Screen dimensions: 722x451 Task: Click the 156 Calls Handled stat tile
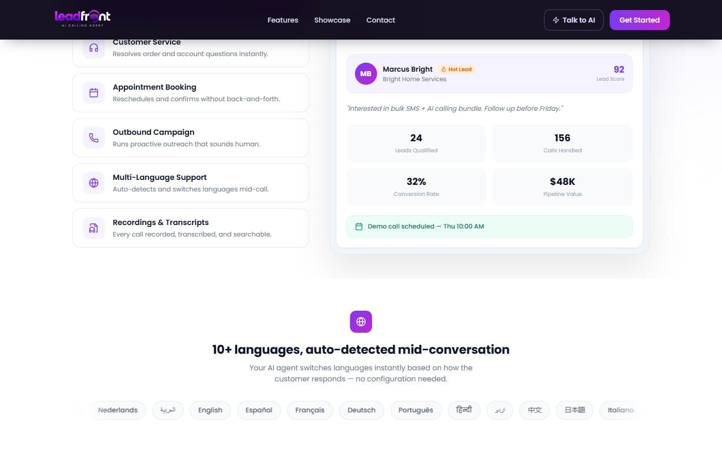563,143
